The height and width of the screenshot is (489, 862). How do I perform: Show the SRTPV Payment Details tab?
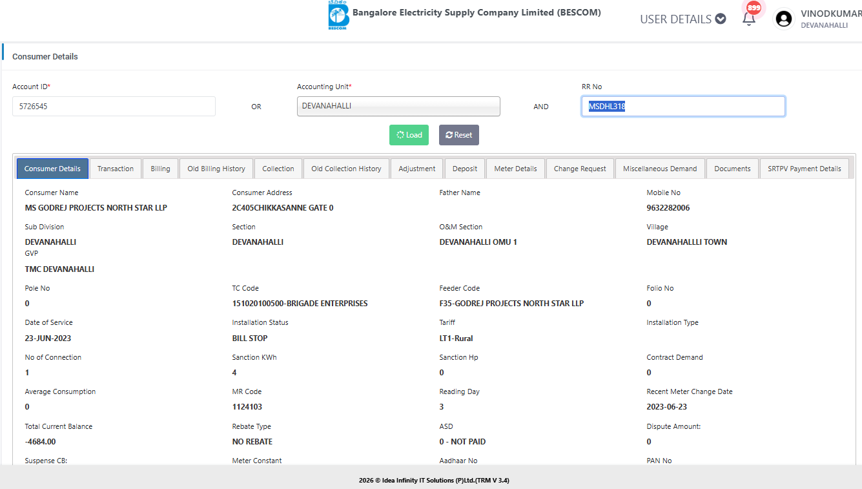pos(804,169)
